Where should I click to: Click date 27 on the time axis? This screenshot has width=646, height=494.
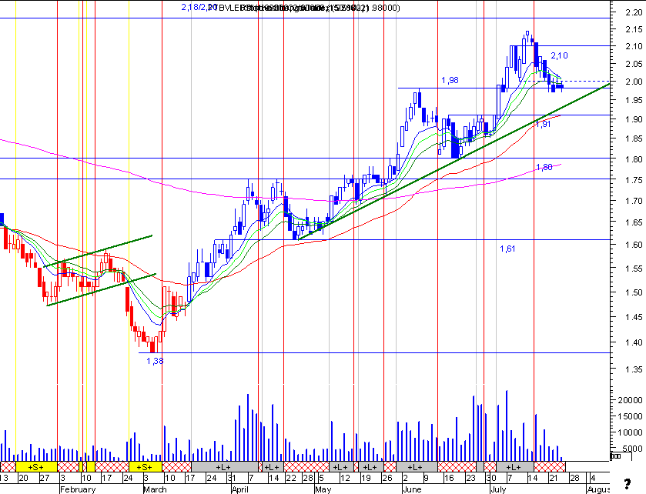pos(45,478)
